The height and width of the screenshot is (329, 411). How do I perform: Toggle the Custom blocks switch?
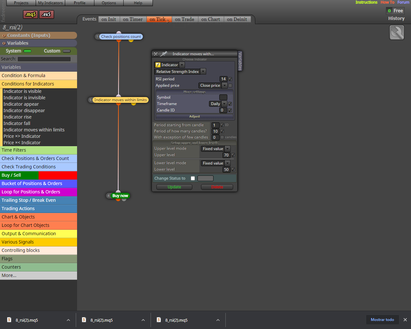click(67, 51)
